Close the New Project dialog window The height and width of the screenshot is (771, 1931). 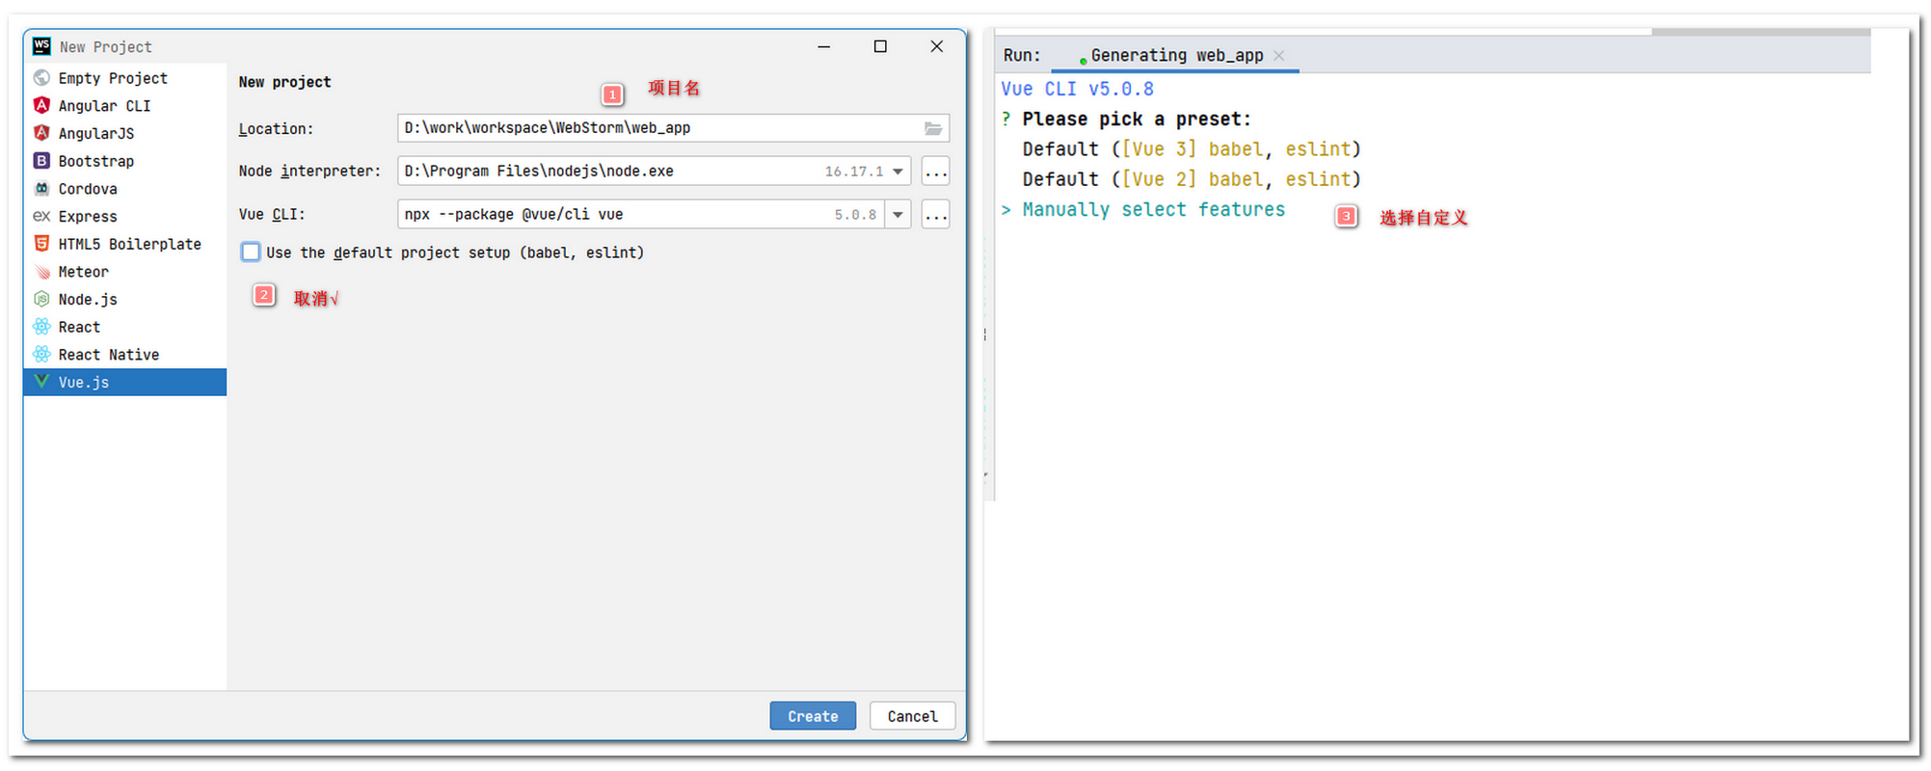pos(936,46)
